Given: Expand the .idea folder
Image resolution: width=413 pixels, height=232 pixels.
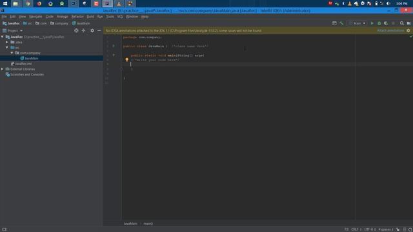Looking at the screenshot, I should coord(7,42).
